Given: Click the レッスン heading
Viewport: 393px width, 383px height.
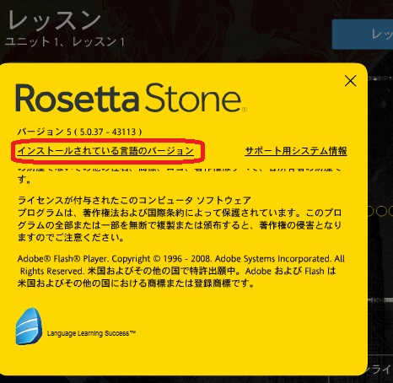Looking at the screenshot, I should click(54, 20).
